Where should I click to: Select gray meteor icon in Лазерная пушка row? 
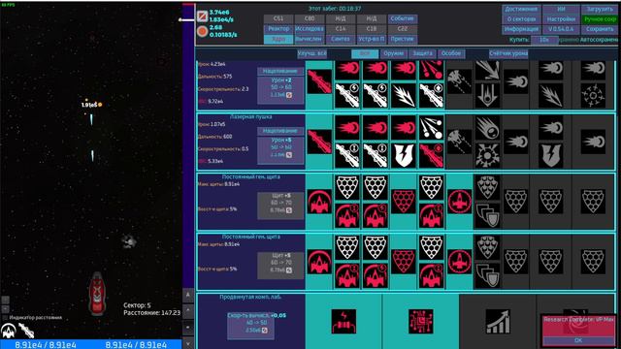[487, 128]
